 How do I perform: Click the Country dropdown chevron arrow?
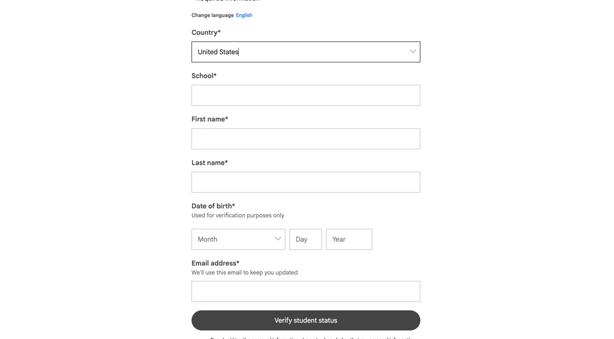tap(413, 52)
